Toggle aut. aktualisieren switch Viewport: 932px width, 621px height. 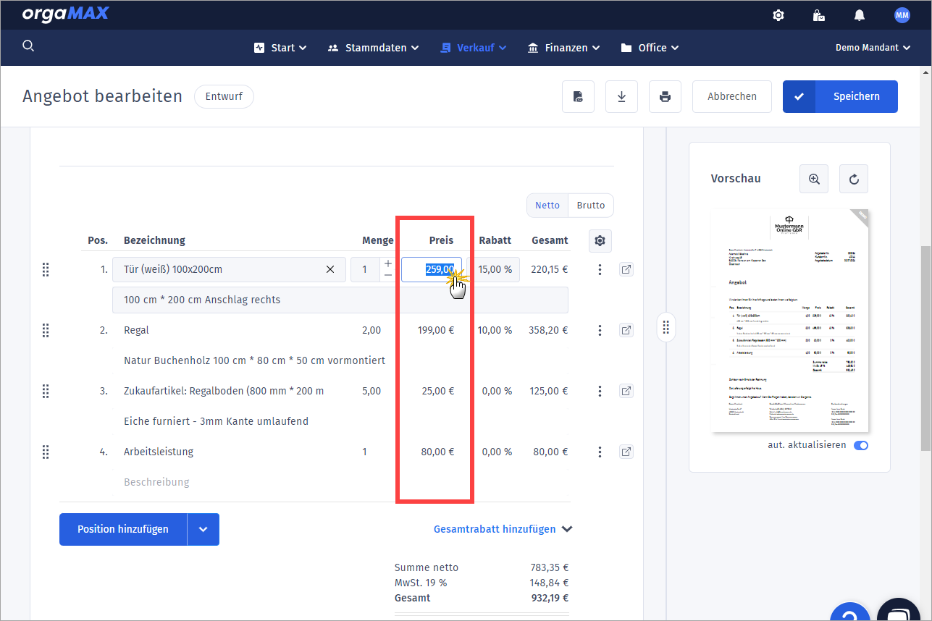(x=861, y=445)
